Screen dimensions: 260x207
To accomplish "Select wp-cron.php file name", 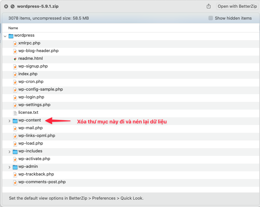I will 31,82.
